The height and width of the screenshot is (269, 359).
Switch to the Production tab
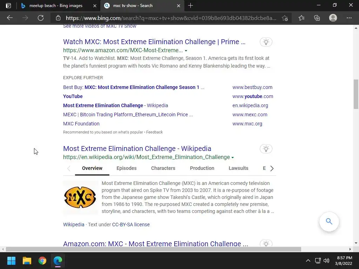coord(202,168)
